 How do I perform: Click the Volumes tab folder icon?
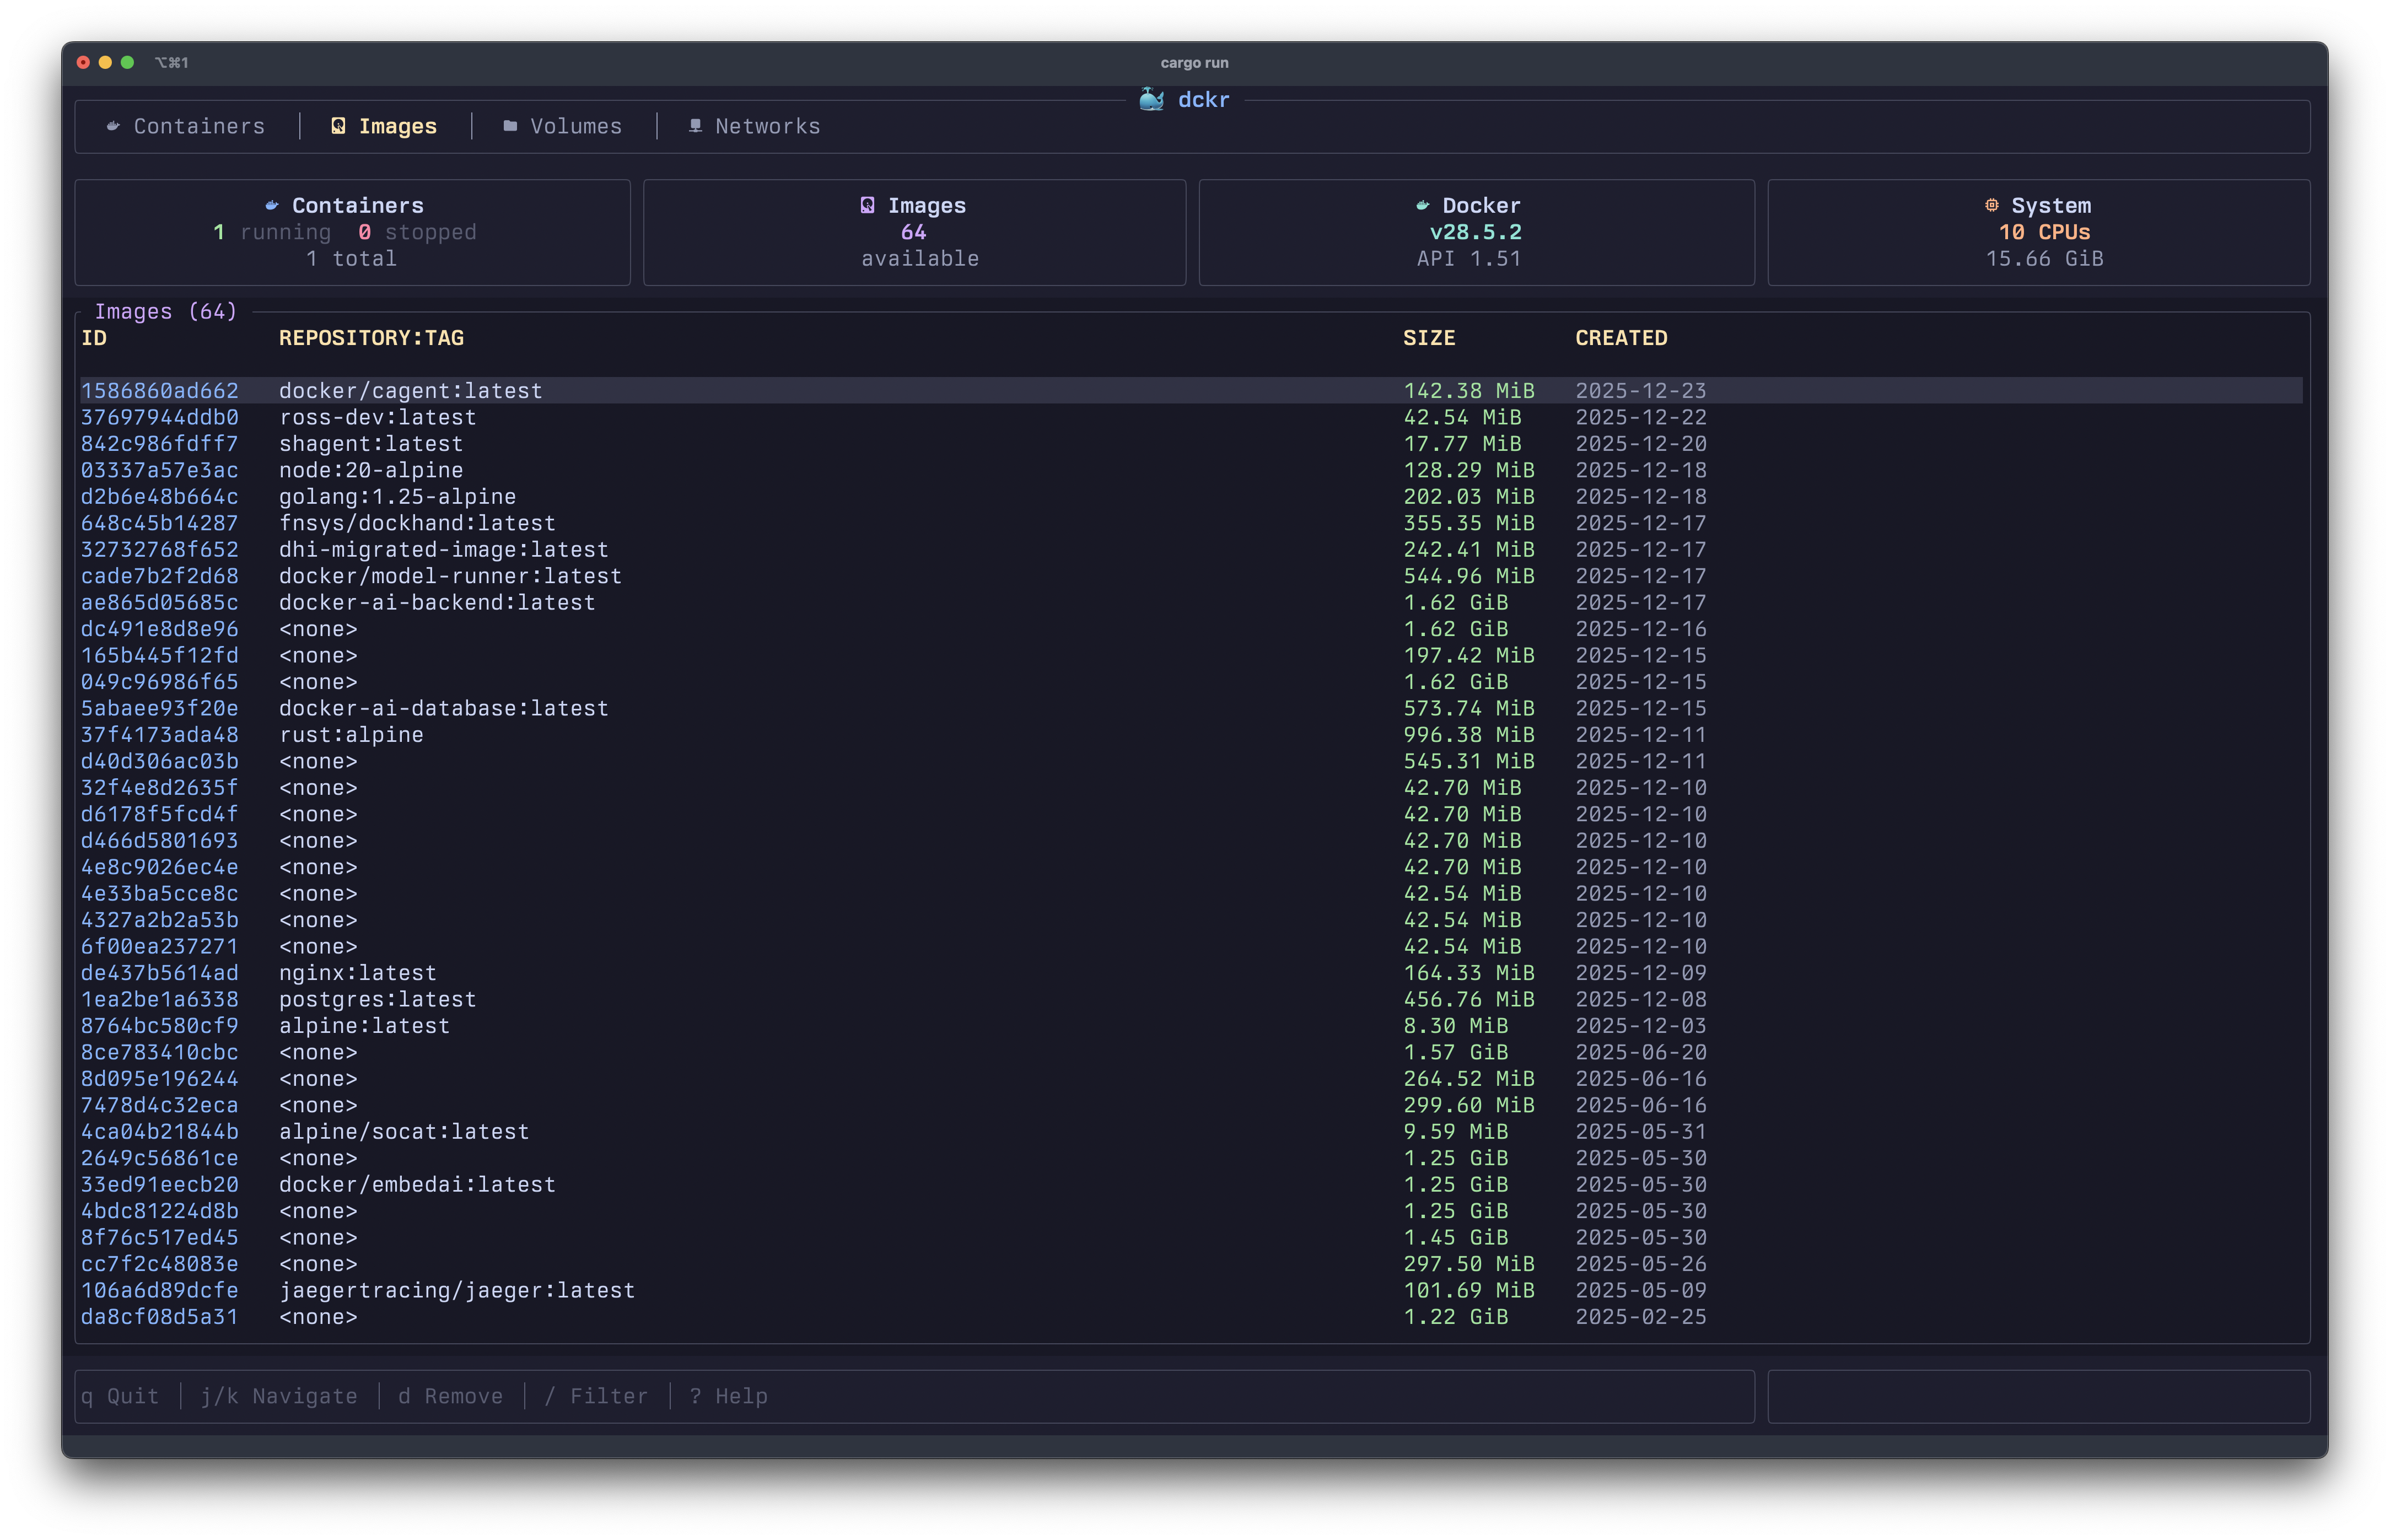point(510,126)
